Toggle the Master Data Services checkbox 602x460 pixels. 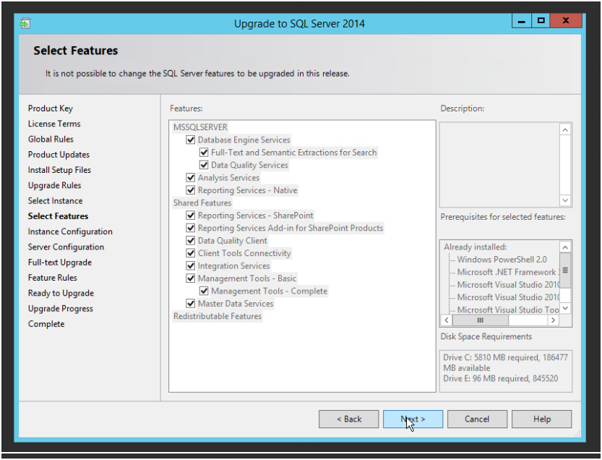[191, 304]
